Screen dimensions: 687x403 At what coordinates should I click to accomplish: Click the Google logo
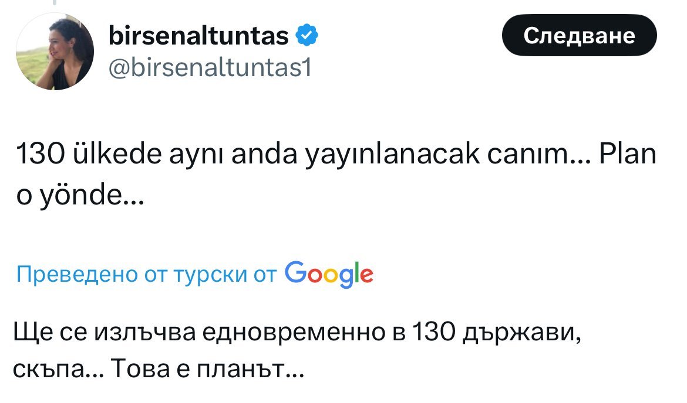point(329,273)
